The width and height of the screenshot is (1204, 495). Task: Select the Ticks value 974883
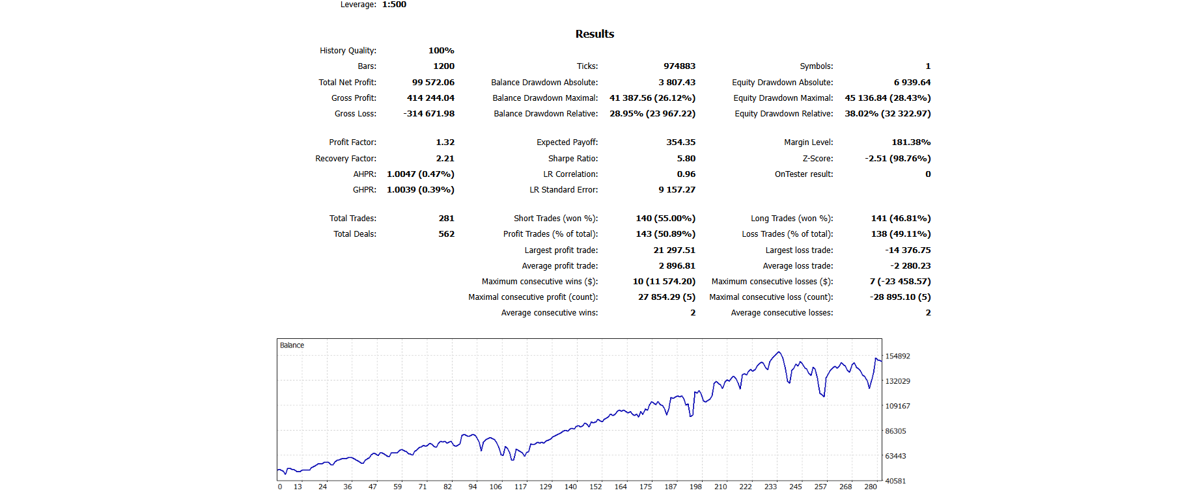click(x=679, y=66)
